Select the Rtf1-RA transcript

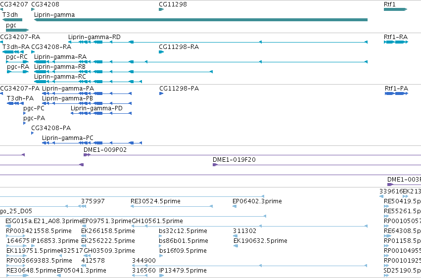(396, 42)
